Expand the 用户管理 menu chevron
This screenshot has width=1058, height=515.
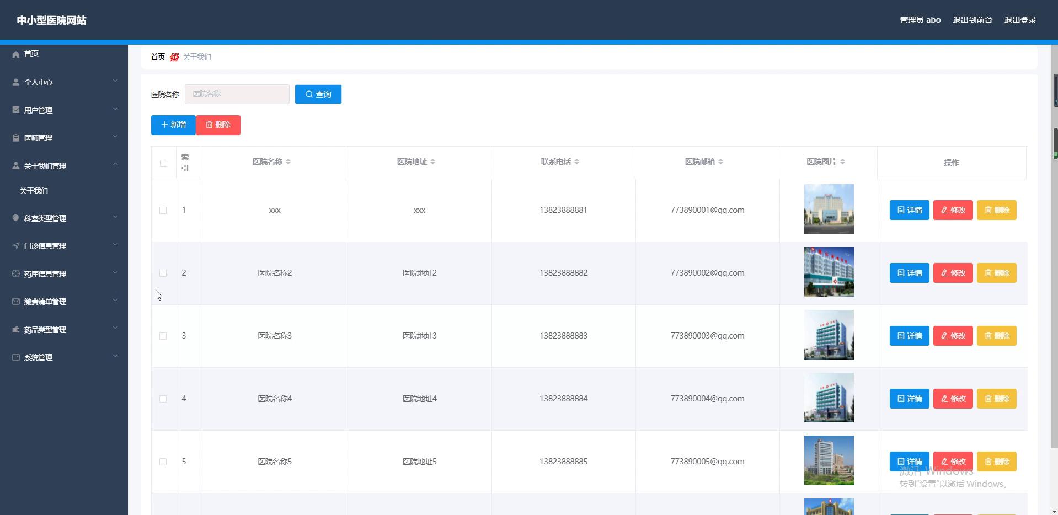[115, 109]
